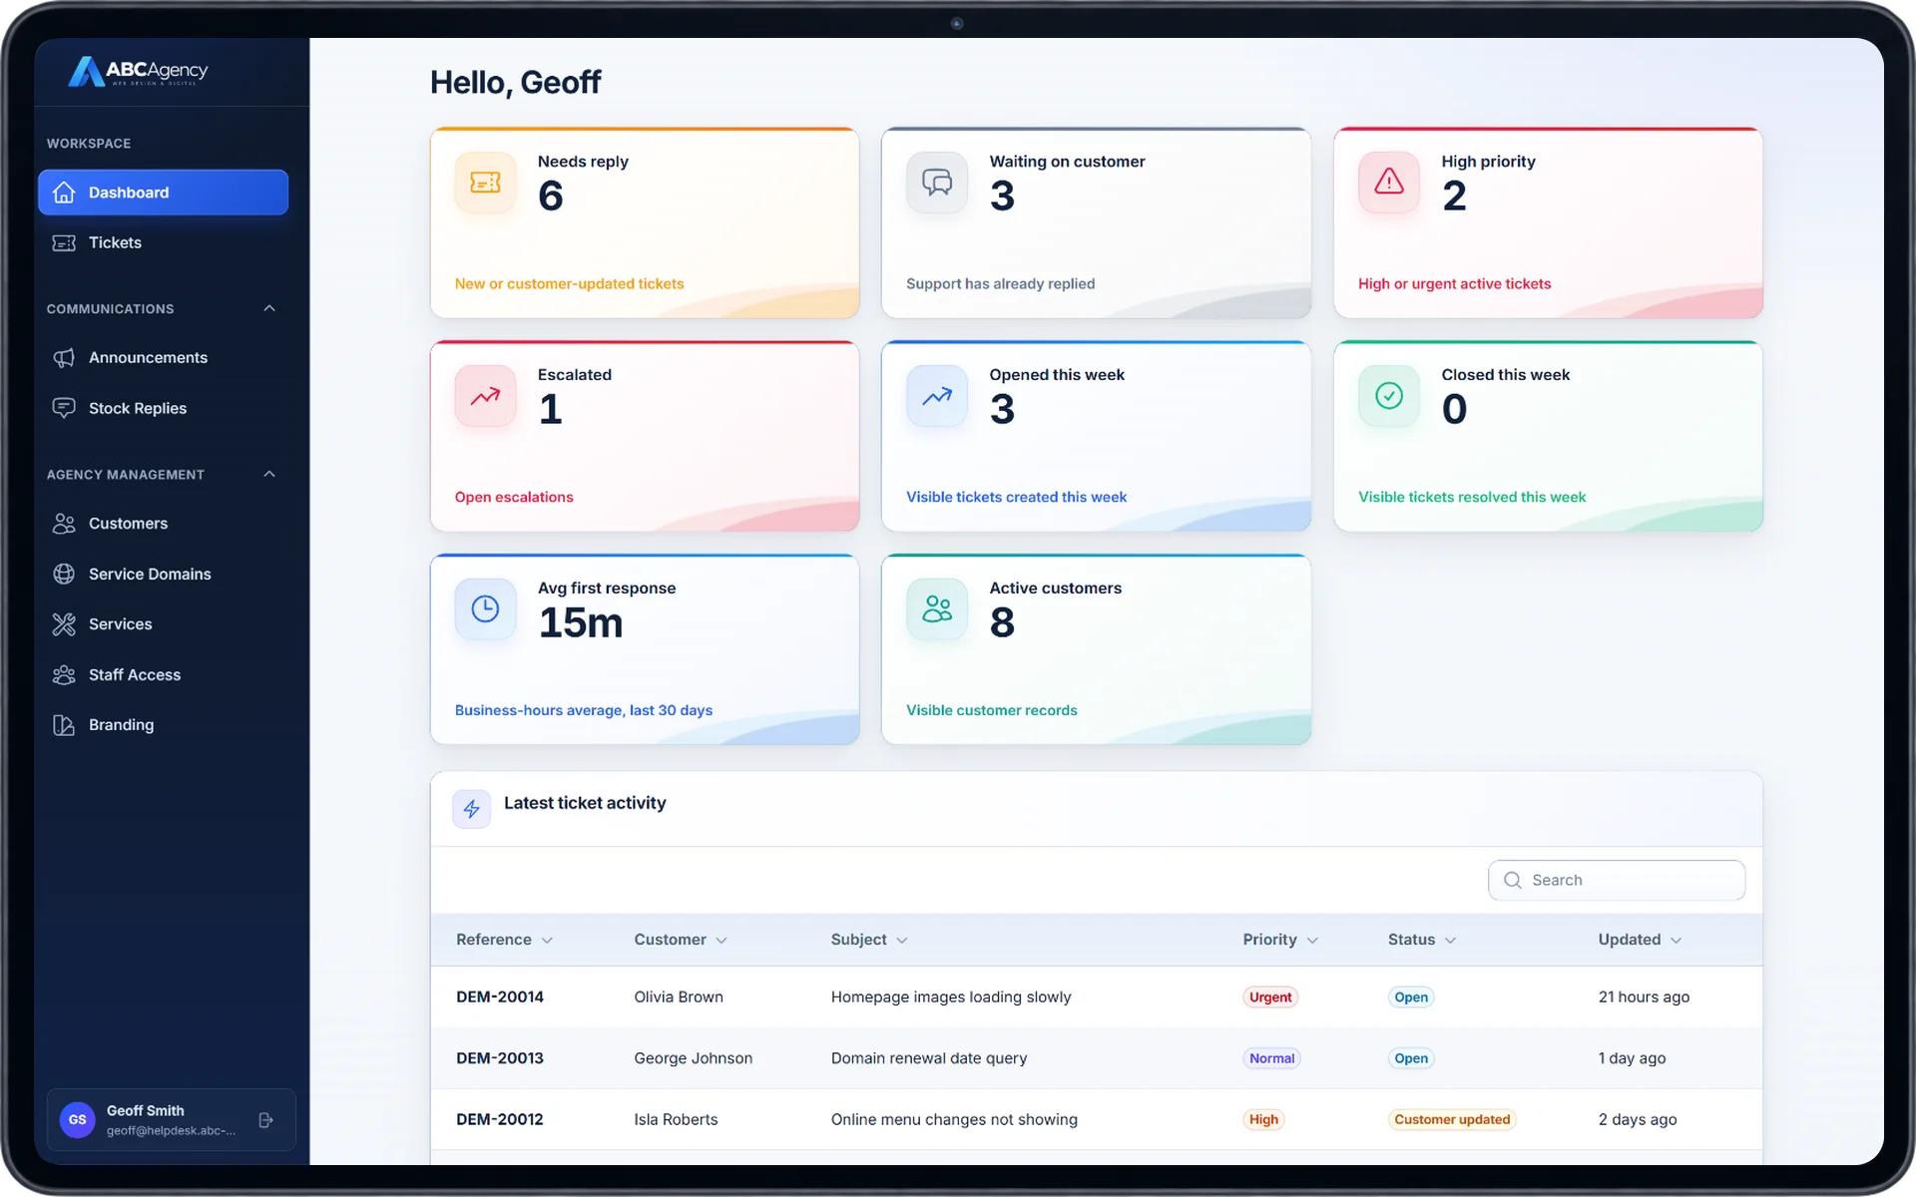Click the search magnifier icon
This screenshot has height=1197, width=1916.
coord(1513,880)
